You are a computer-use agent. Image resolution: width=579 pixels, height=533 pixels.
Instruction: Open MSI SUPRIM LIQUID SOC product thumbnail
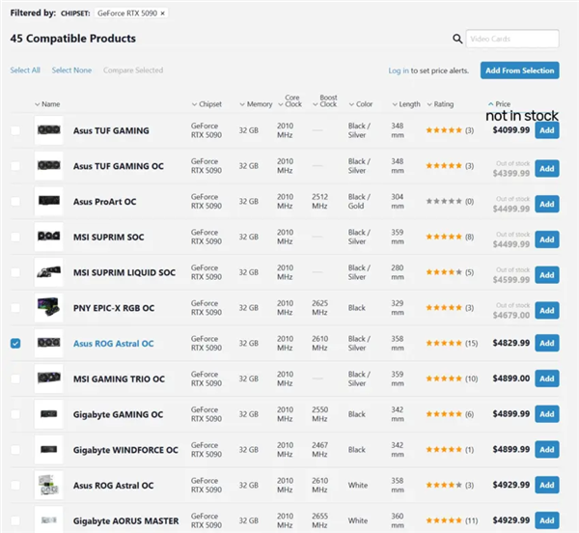click(49, 272)
